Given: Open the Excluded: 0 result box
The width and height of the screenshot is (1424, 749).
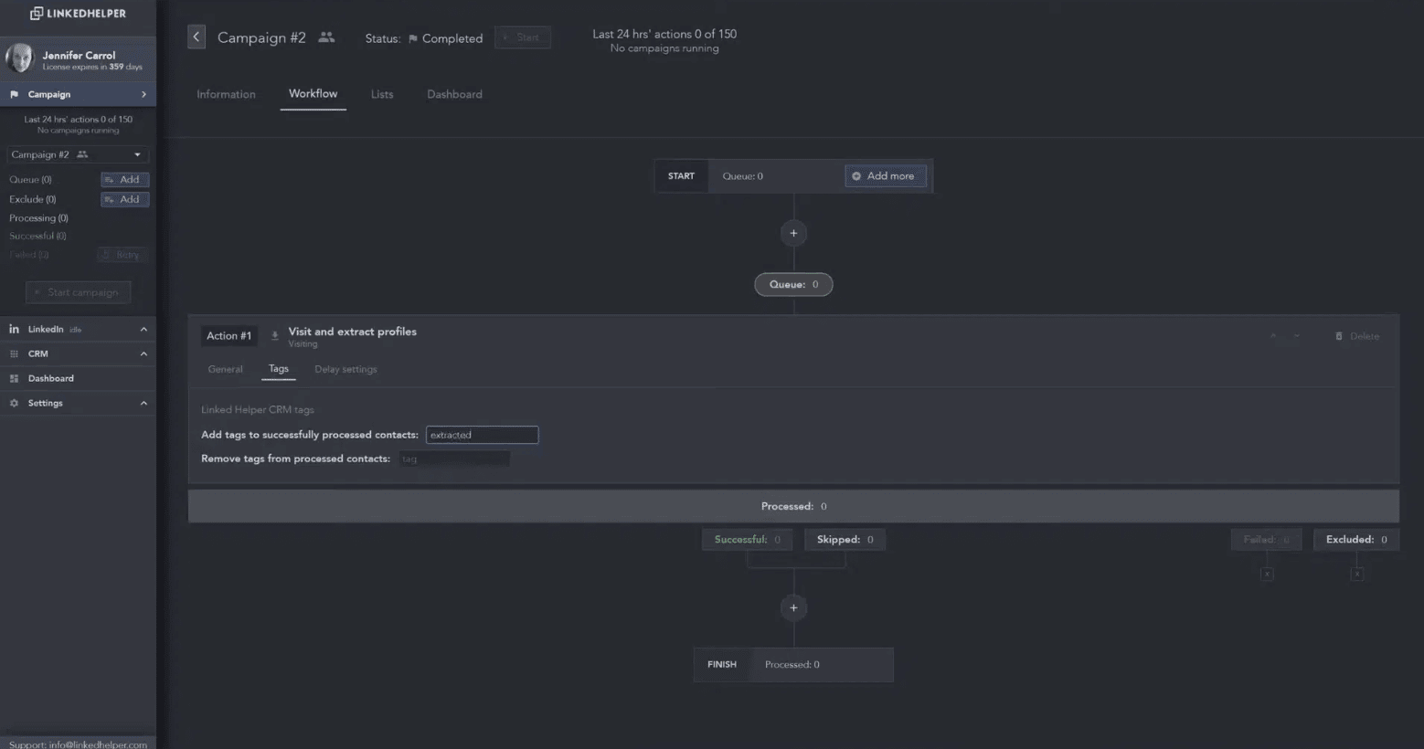Looking at the screenshot, I should 1356,540.
